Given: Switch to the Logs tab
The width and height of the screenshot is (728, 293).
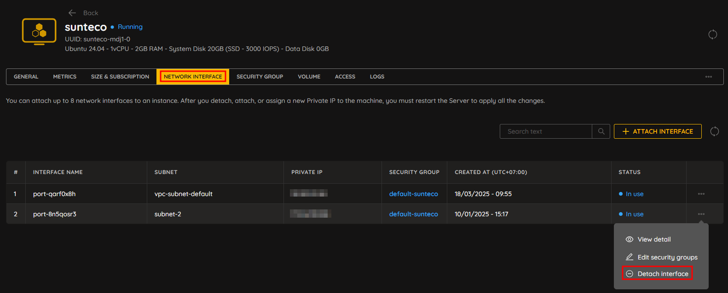Looking at the screenshot, I should click(x=377, y=77).
